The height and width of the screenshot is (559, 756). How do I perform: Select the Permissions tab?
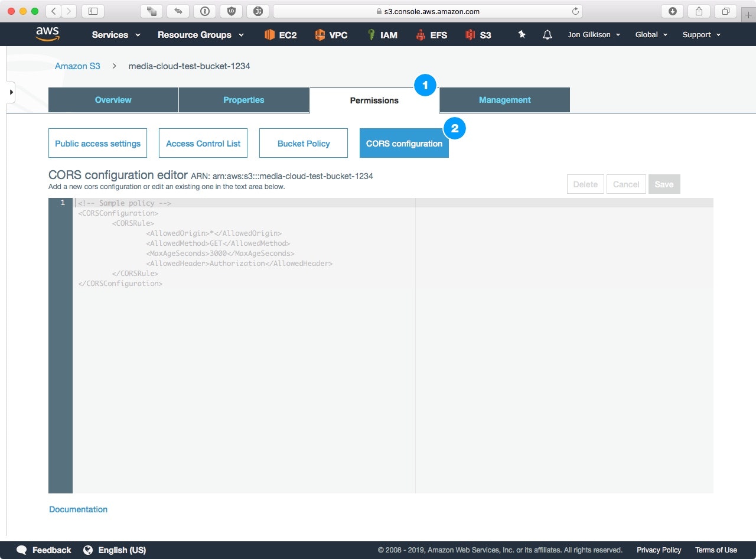374,100
